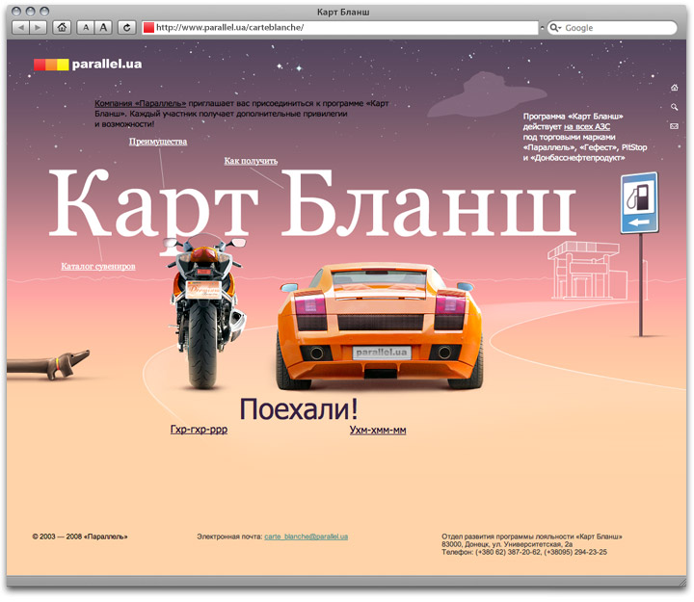
Task: Reload the page with the refresh button
Action: (126, 28)
